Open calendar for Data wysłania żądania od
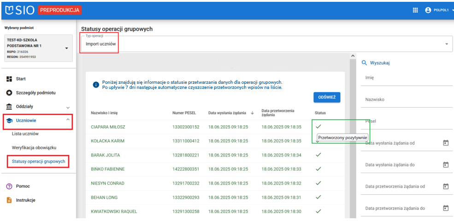Viewport: 454px width, 221px height. [445, 143]
